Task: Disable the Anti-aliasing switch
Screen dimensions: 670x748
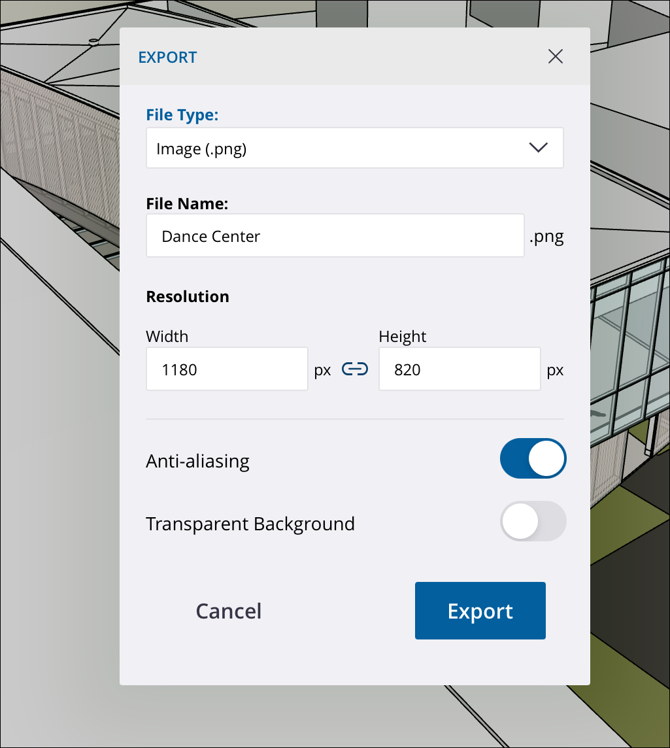Action: point(533,458)
